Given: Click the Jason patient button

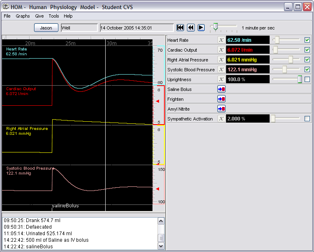Looking at the screenshot, I should click(46, 28).
